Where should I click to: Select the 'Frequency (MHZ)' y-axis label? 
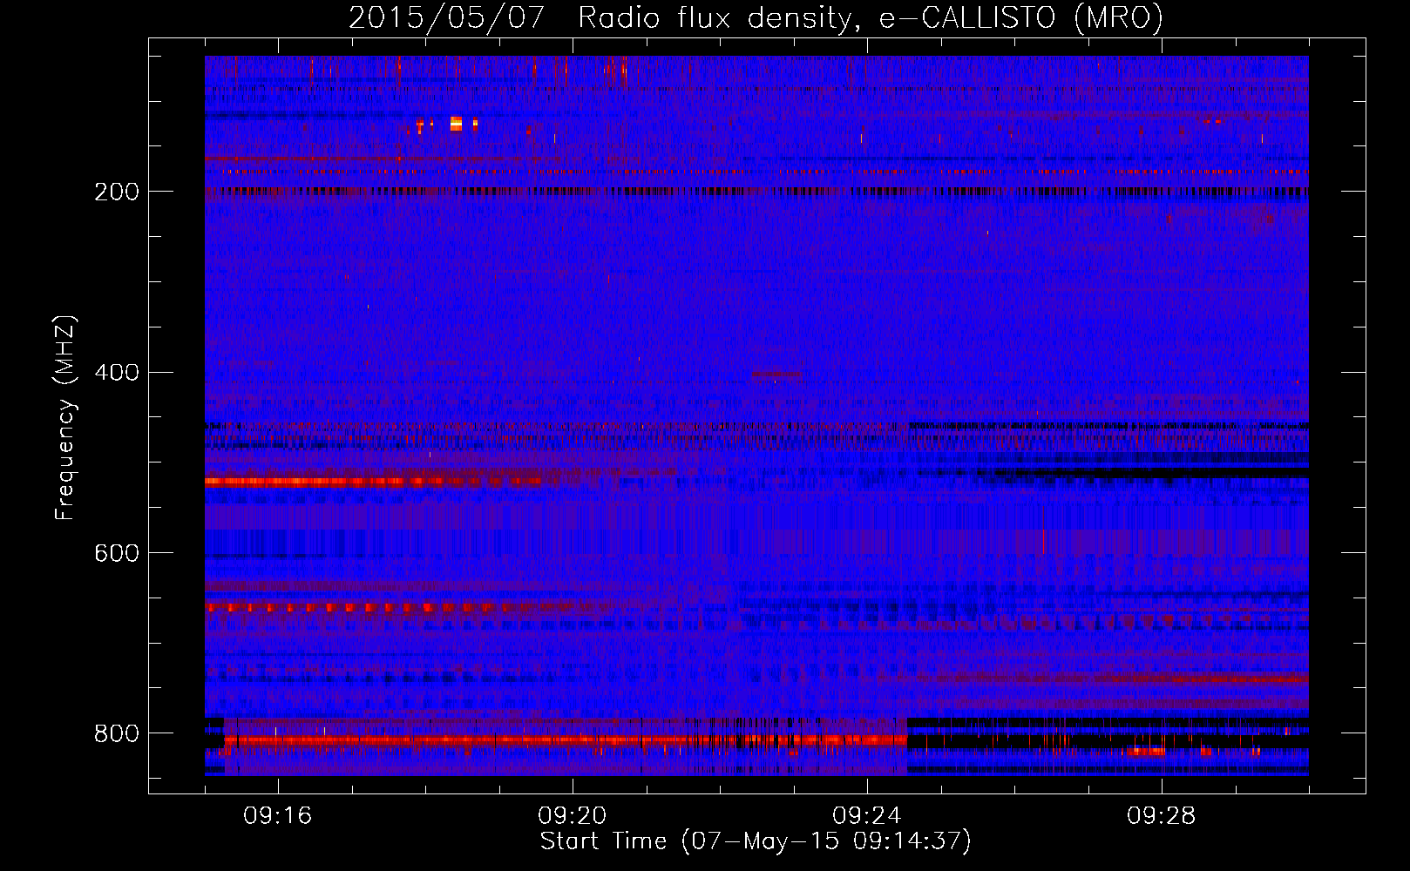tap(65, 418)
